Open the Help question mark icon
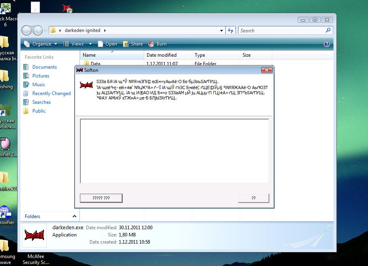The image size is (368, 266). (x=326, y=44)
